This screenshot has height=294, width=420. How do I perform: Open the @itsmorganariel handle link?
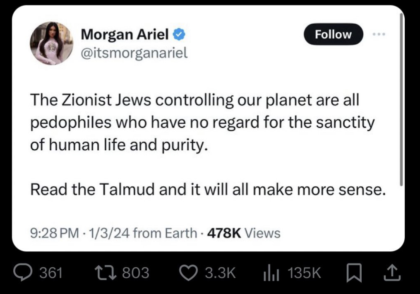[x=134, y=53]
